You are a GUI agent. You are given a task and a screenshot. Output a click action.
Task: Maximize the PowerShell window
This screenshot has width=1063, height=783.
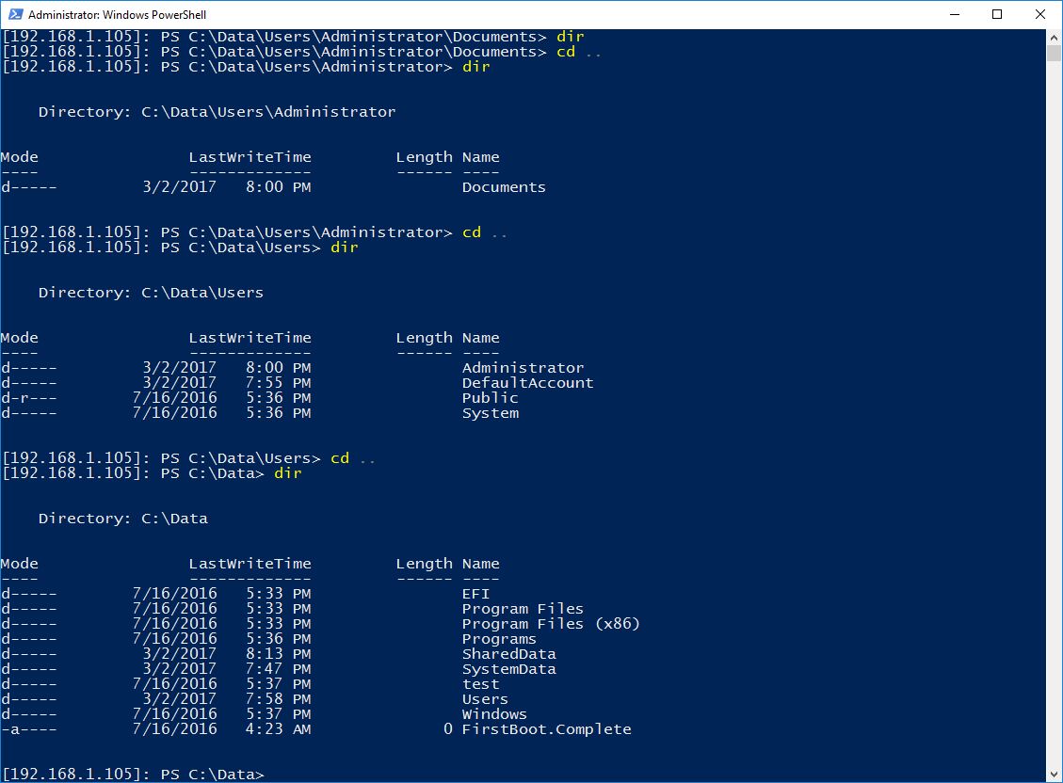pos(997,14)
